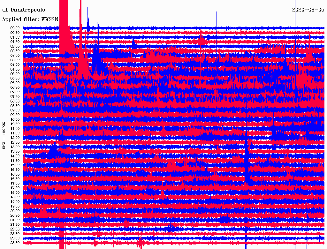
Task: Select the 18:00 time label
Action: click(x=15, y=192)
